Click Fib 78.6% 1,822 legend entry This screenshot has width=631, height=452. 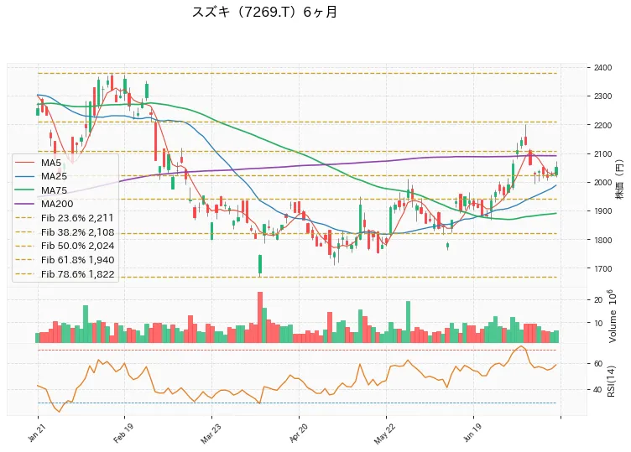point(65,274)
